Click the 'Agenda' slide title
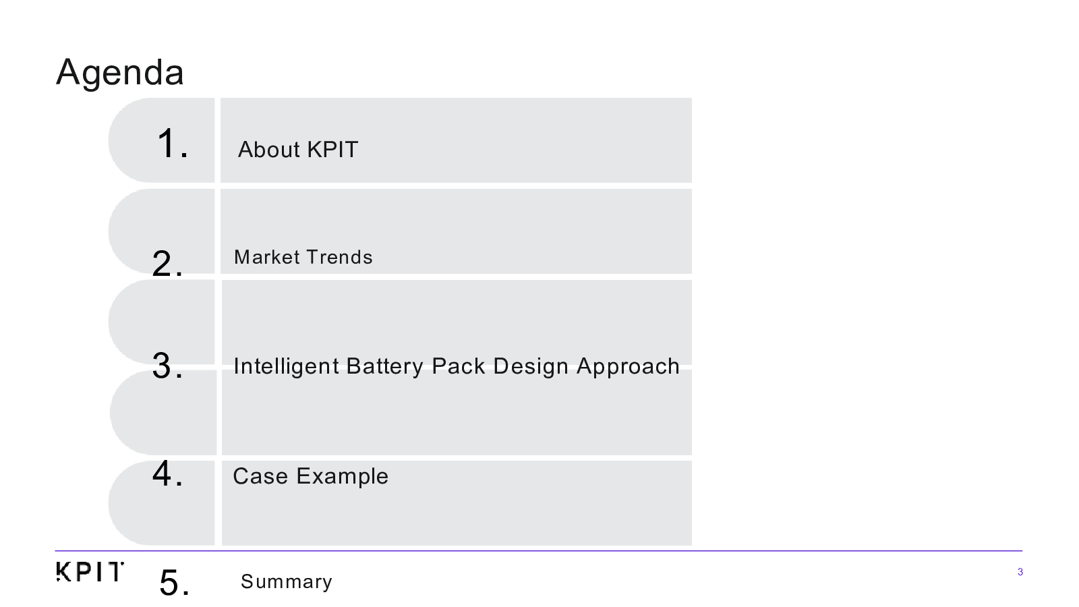This screenshot has width=1079, height=607. tap(120, 71)
